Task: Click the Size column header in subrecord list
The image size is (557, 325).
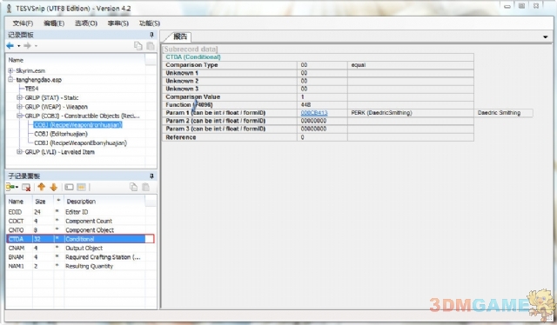Action: (x=43, y=202)
